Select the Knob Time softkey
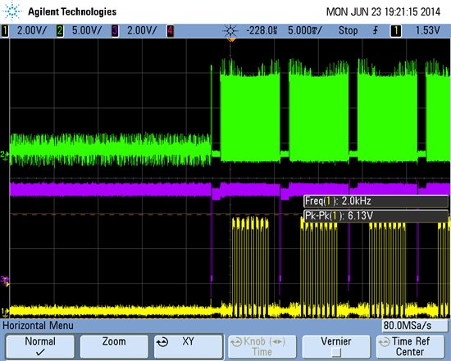The image size is (451, 361). [x=262, y=346]
